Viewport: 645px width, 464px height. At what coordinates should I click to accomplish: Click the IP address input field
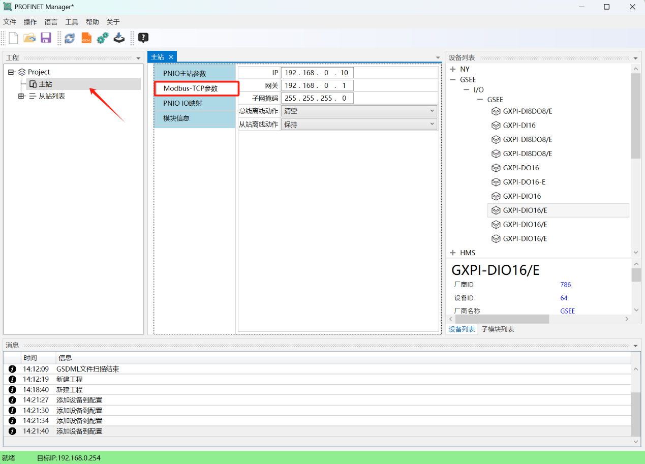tap(317, 73)
